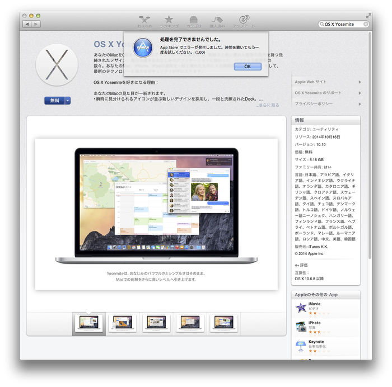Open the iPhoto app title link
The height and width of the screenshot is (387, 392).
(314, 323)
